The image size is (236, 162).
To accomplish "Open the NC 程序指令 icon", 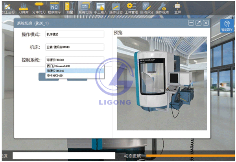I will [x=55, y=7].
